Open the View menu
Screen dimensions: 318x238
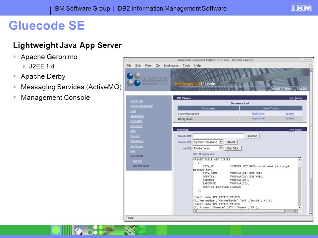pyautogui.click(x=148, y=65)
